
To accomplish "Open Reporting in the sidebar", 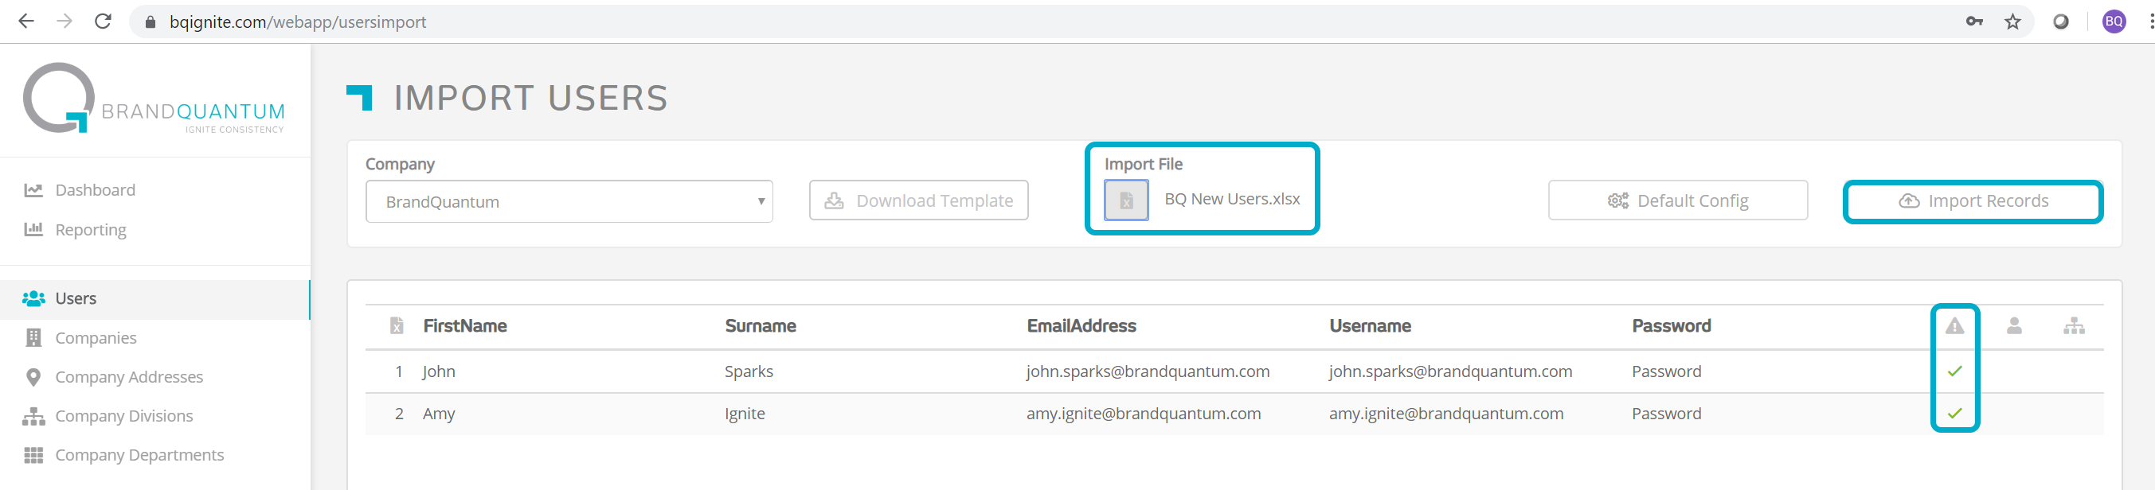I will click(90, 230).
